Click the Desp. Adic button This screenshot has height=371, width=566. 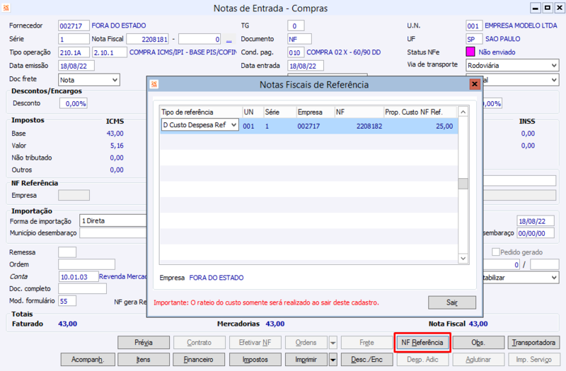pos(422,360)
